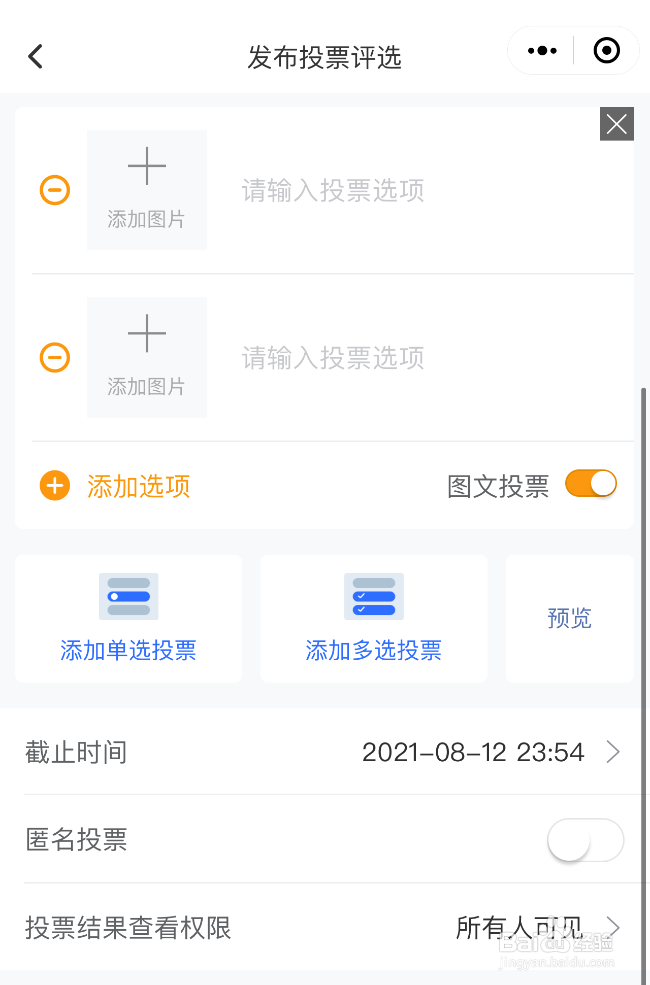
Task: Add picture to the second option
Action: 147,357
